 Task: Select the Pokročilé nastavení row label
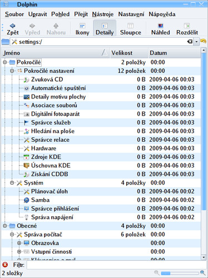[49, 71]
